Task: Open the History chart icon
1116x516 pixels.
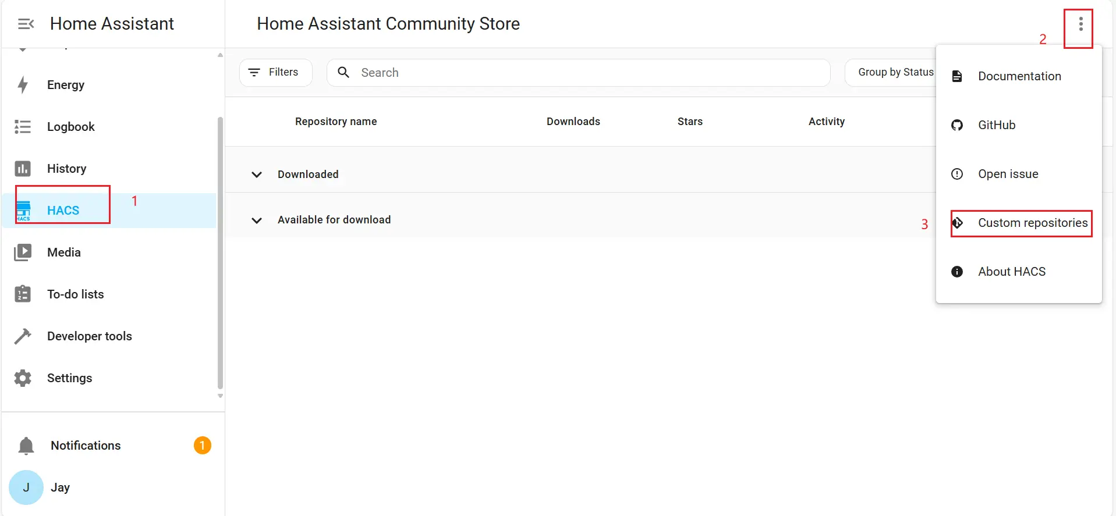Action: [23, 169]
